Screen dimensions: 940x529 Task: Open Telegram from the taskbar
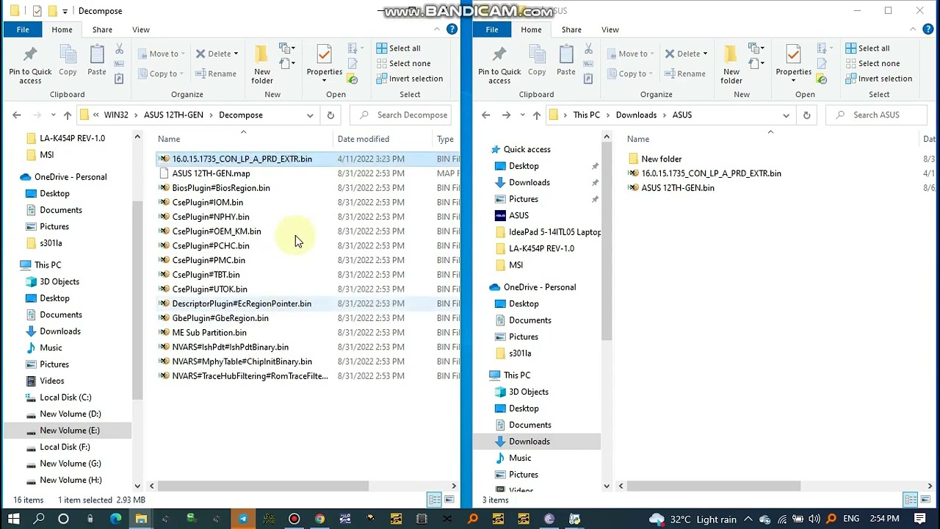coord(243,519)
